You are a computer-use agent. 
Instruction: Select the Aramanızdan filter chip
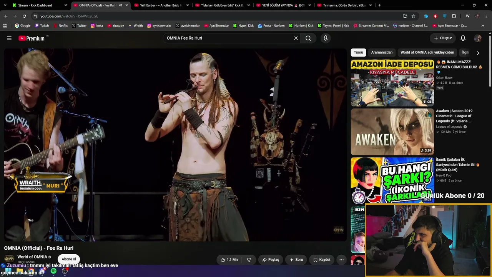point(382,52)
